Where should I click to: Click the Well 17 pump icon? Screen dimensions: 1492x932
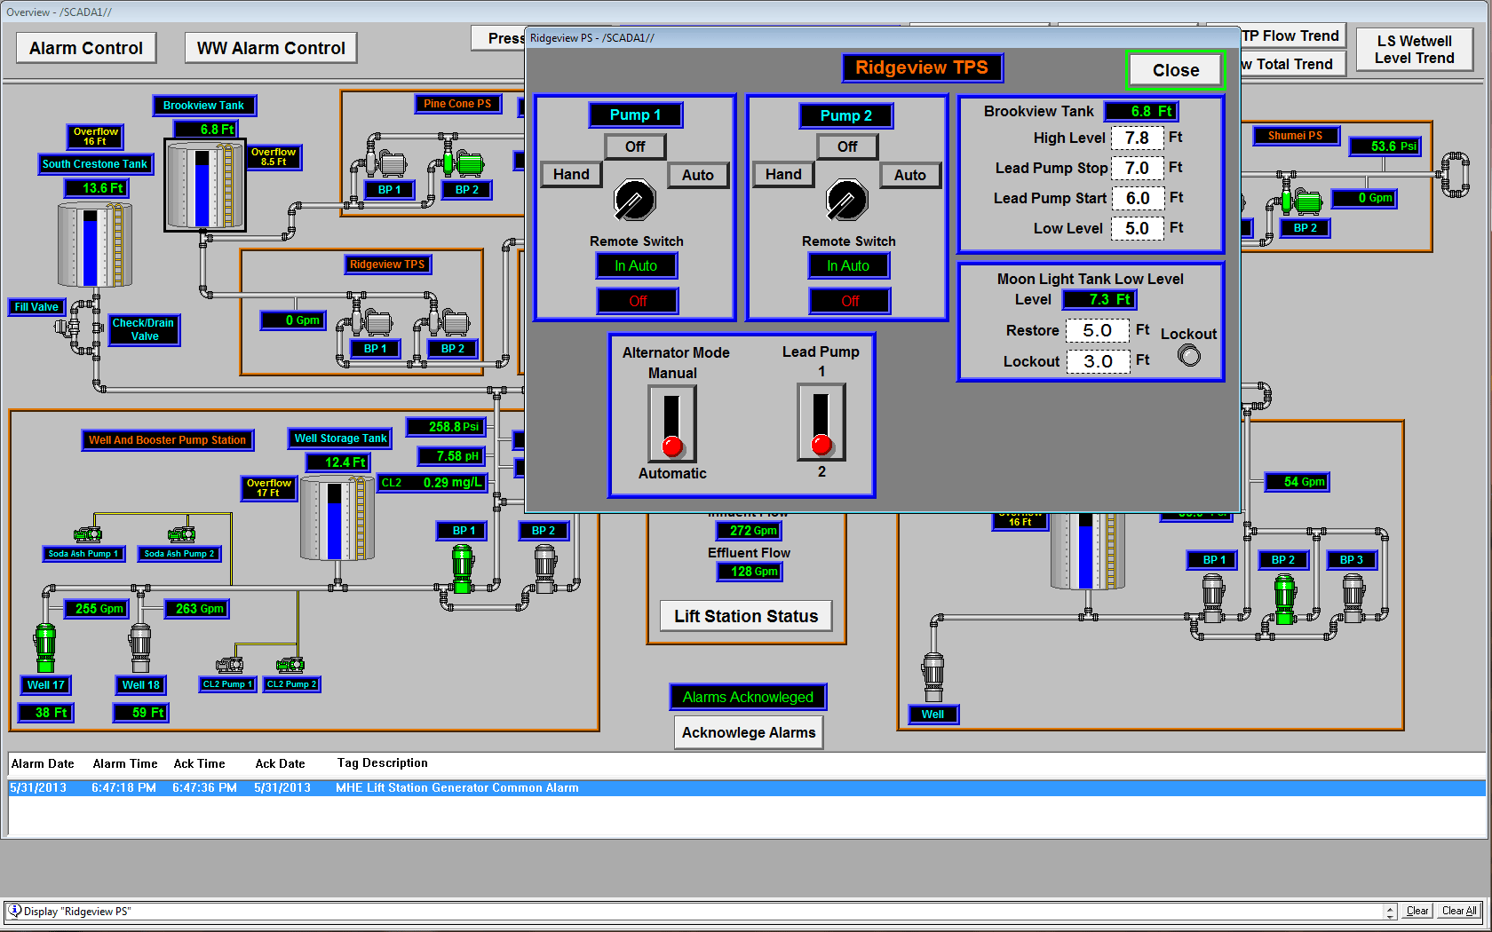click(x=45, y=646)
